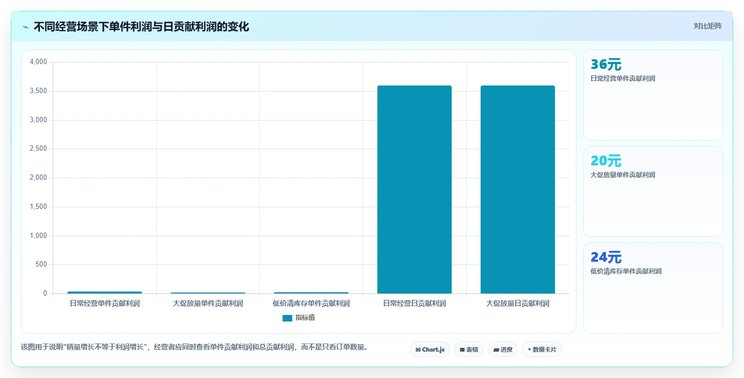Click card label 日常经营单件贡献利润 under 36元
This screenshot has width=744, height=378.
point(623,79)
